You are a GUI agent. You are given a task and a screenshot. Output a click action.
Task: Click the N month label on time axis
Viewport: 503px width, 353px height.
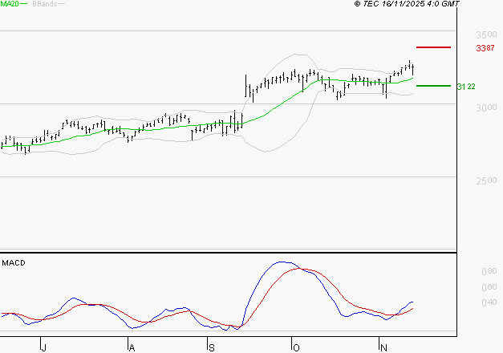point(383,348)
